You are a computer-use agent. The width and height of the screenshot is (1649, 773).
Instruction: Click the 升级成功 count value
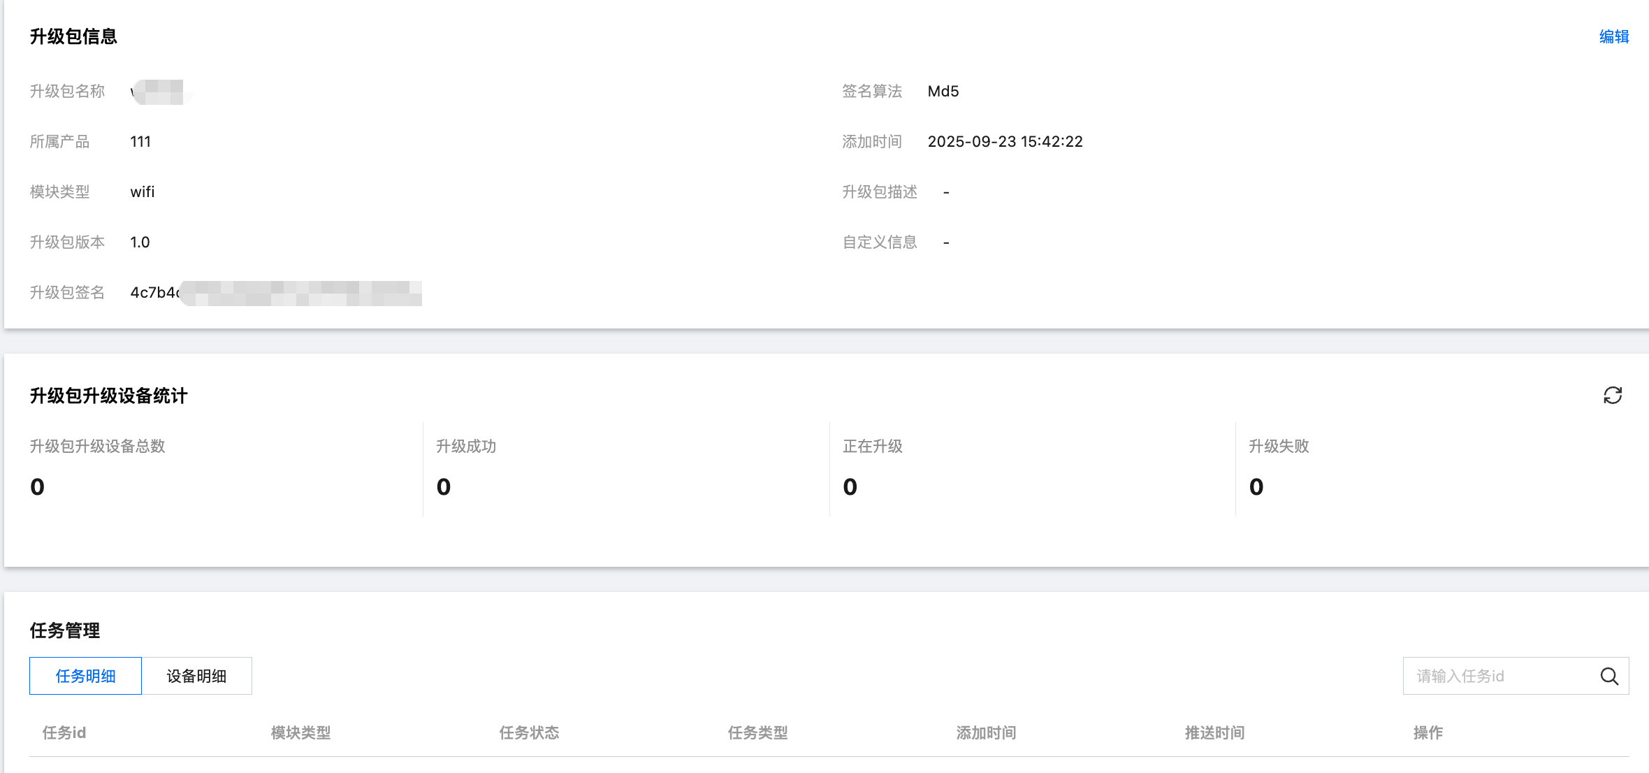point(444,486)
